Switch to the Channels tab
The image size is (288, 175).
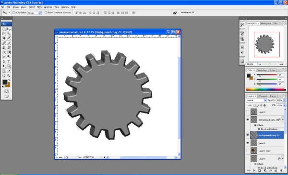click(x=263, y=96)
